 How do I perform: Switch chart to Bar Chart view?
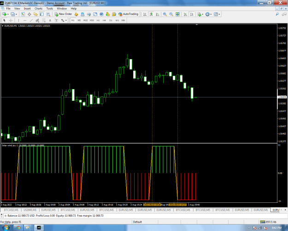pyautogui.click(x=145, y=14)
